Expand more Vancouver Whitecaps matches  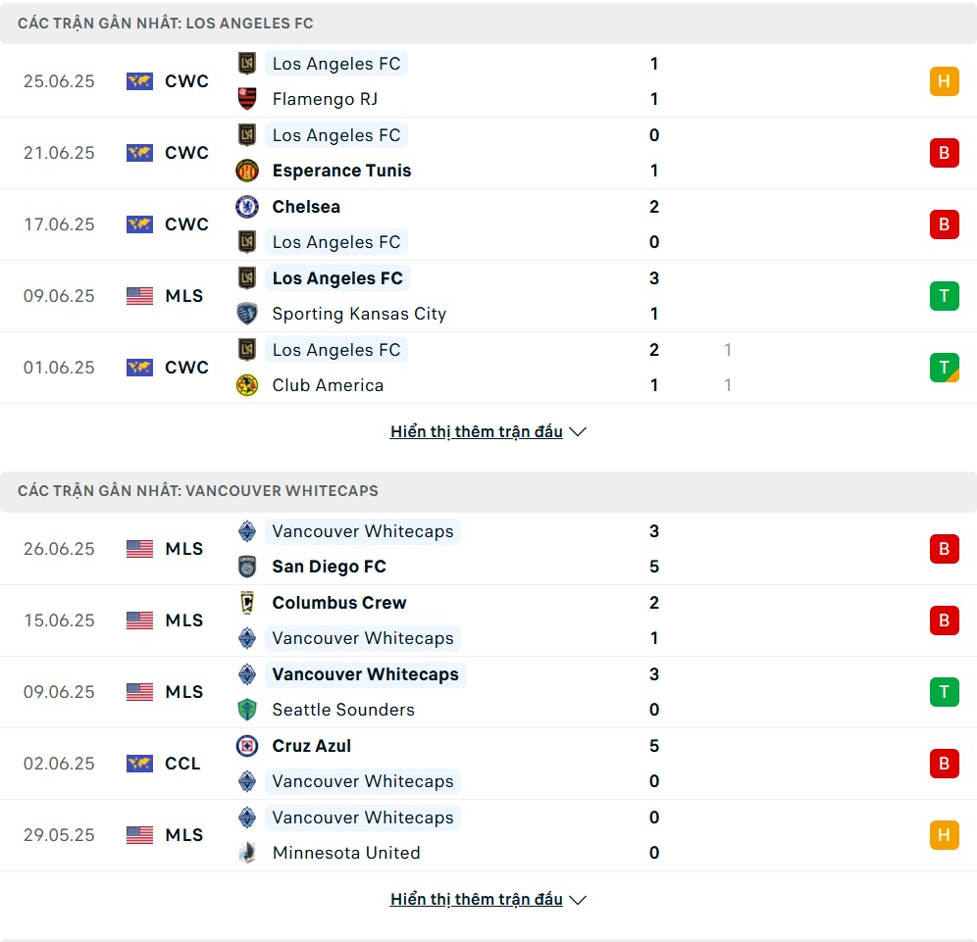(x=488, y=899)
